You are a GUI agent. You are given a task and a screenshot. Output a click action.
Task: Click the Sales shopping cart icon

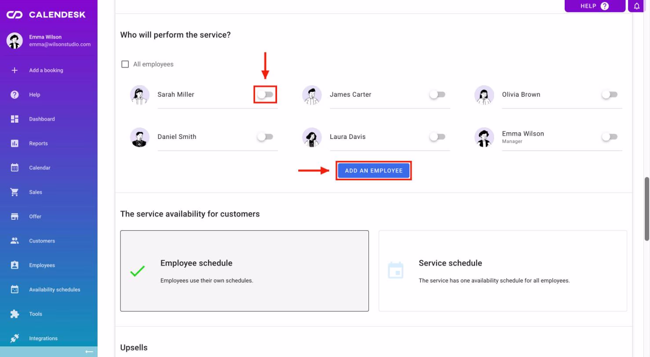pyautogui.click(x=15, y=192)
